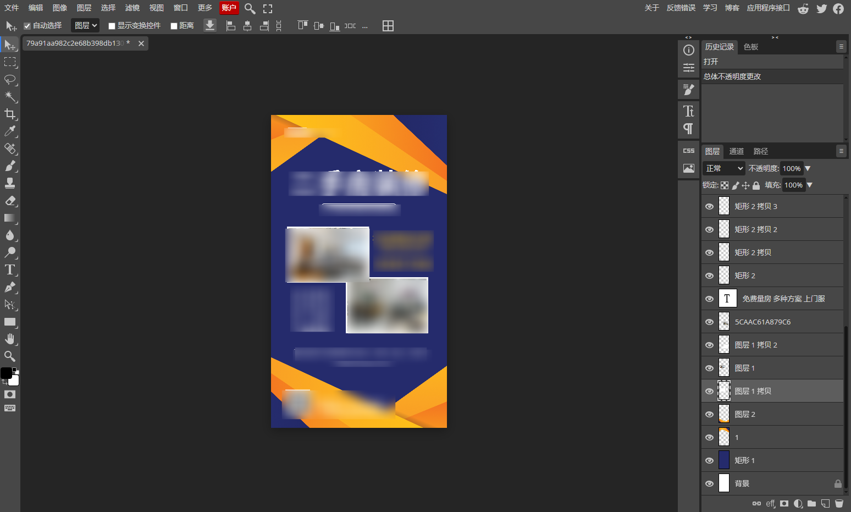Create a new folder in layers panel
This screenshot has height=512, width=851.
tap(811, 503)
